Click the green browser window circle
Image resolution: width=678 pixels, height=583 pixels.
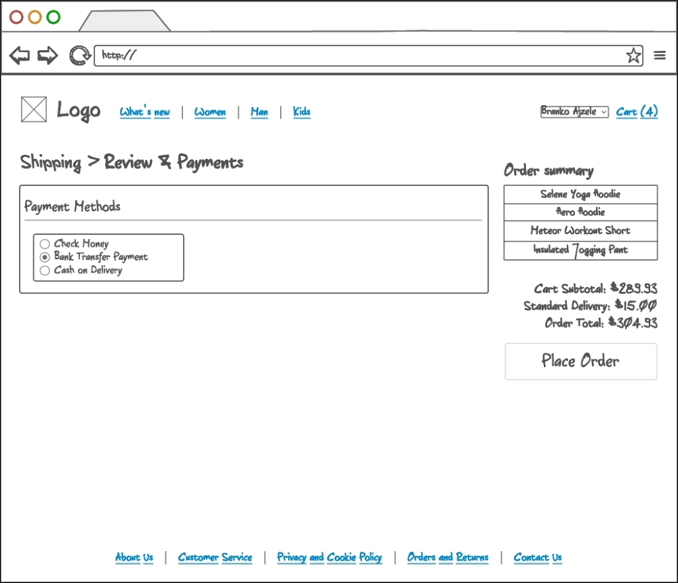tap(53, 16)
